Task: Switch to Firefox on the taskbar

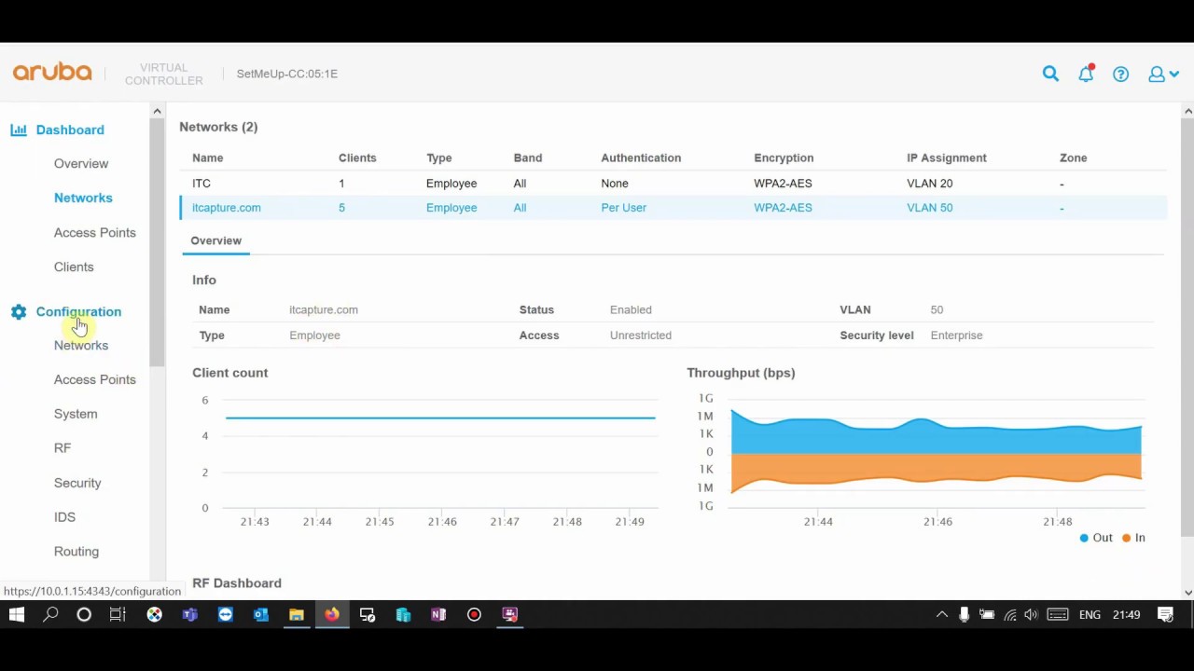Action: (x=332, y=614)
